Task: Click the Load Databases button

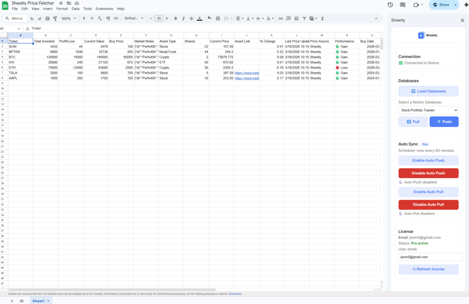Action: (428, 91)
